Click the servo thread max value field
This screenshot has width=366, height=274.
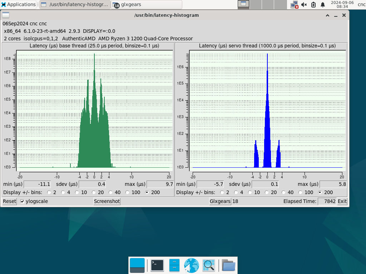pos(333,184)
